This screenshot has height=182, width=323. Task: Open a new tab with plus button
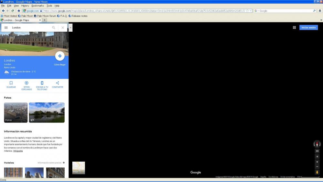pyautogui.click(x=45, y=20)
